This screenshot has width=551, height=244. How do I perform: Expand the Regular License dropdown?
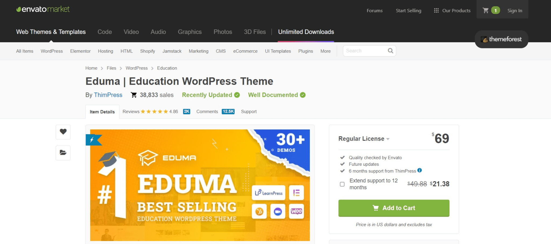pos(364,139)
